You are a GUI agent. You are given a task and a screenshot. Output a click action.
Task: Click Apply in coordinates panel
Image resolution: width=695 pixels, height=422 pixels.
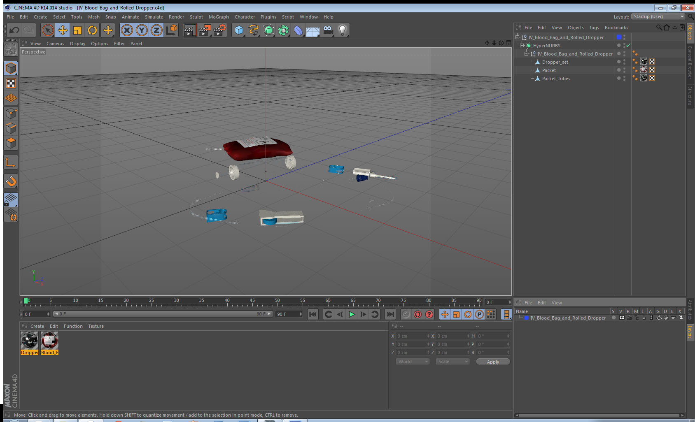[493, 362]
